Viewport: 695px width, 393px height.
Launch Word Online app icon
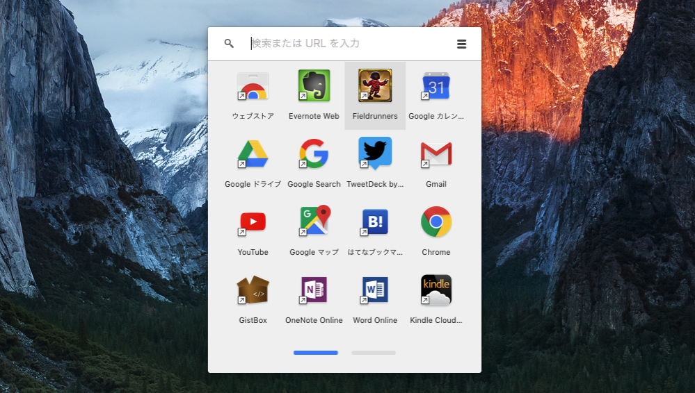[x=375, y=290]
